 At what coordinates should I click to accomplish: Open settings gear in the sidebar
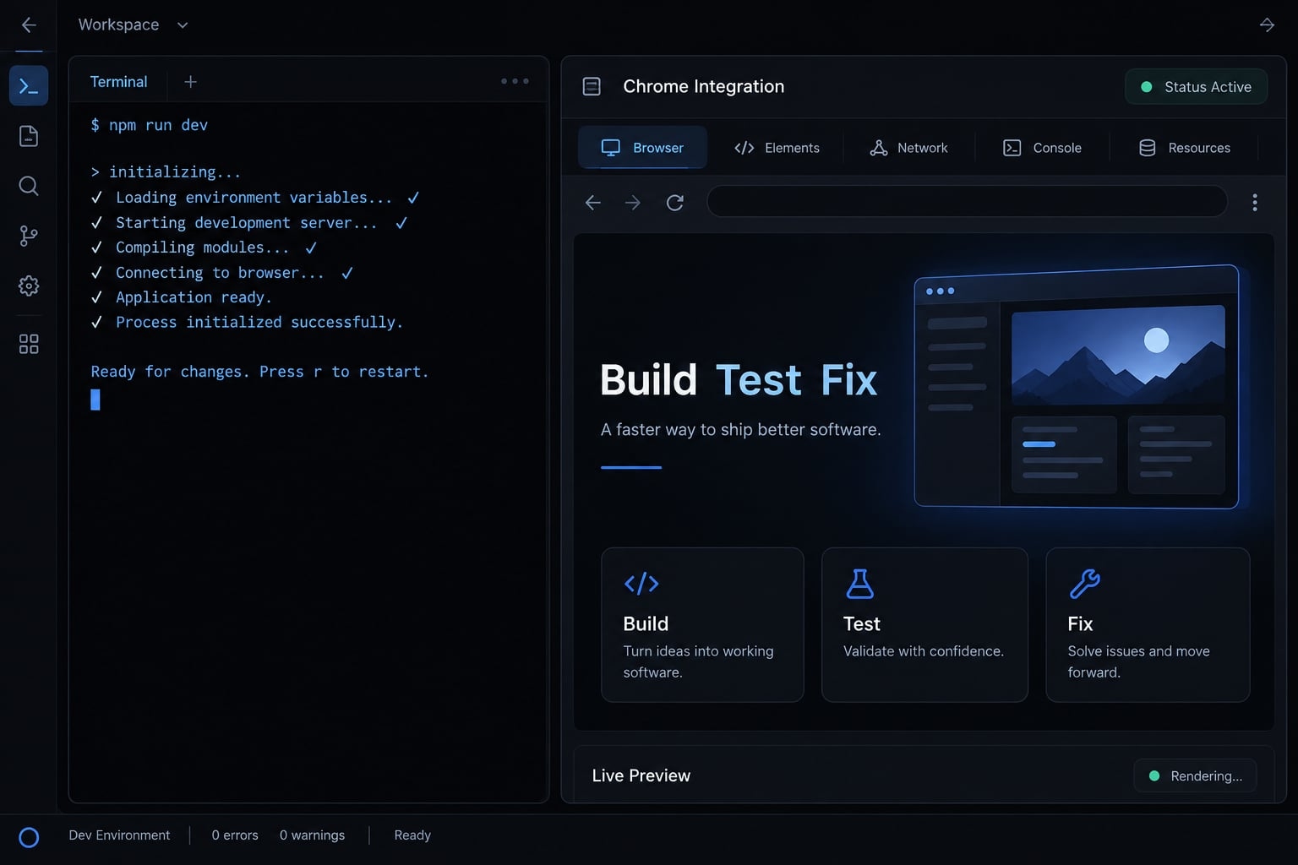click(29, 286)
